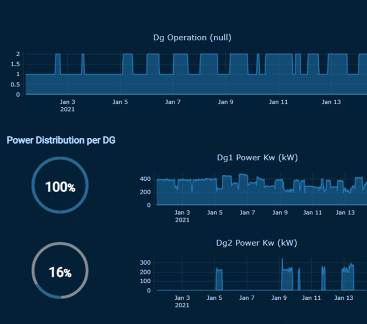Click the Power Distribution per DG heading
The image size is (367, 324).
61,140
